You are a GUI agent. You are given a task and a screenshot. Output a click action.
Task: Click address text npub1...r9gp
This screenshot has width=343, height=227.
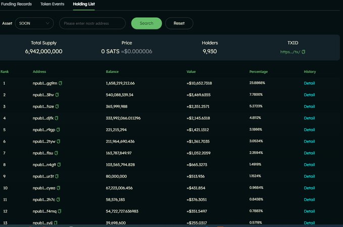tap(44, 130)
